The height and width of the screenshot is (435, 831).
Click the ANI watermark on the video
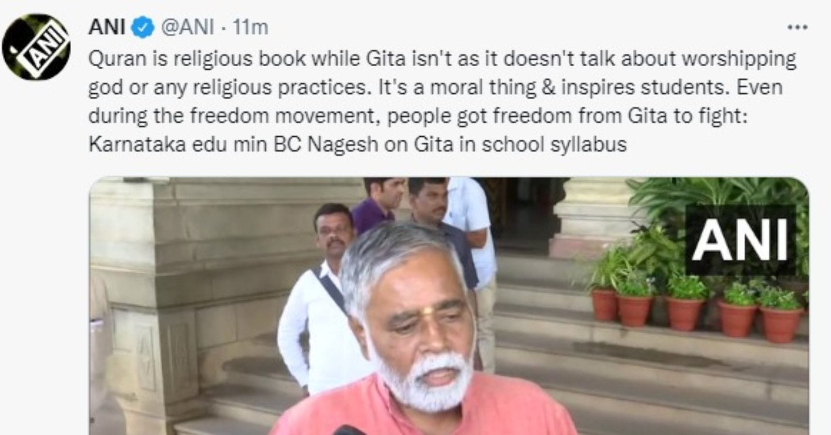pyautogui.click(x=740, y=240)
